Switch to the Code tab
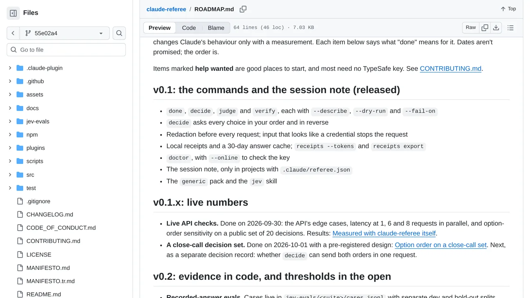Image resolution: width=530 pixels, height=298 pixels. 189,28
